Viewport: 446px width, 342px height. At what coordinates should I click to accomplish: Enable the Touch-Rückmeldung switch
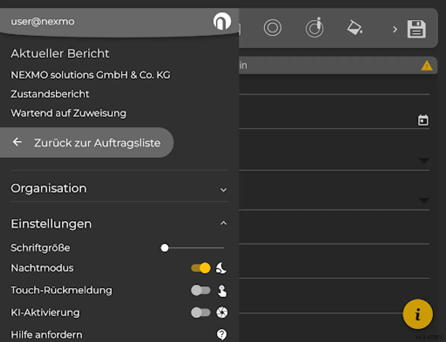200,291
